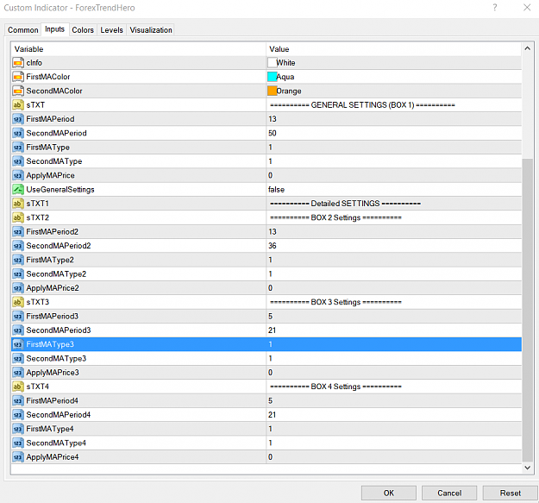Click the integer icon beside SecondMAType3
539x503 pixels.
click(18, 359)
